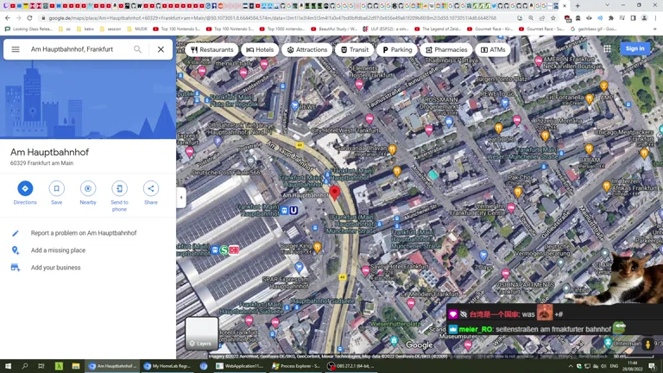
Task: Open the Google apps grid icon
Action: pos(607,48)
